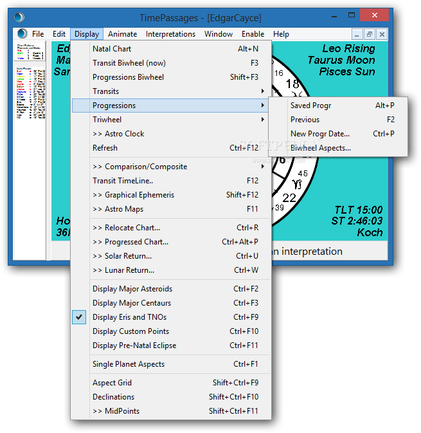Open the Interpretations menu
The height and width of the screenshot is (433, 421).
coord(170,34)
